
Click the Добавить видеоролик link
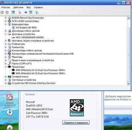click(x=118, y=96)
